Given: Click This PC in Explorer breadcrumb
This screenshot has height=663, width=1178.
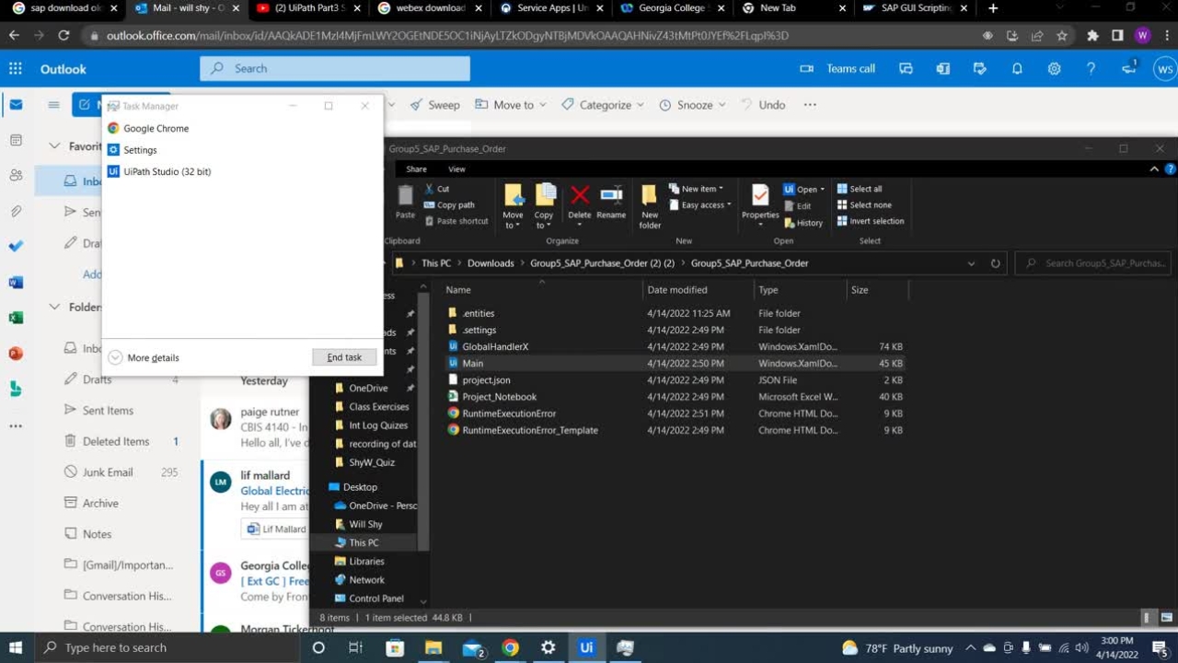Looking at the screenshot, I should (436, 263).
